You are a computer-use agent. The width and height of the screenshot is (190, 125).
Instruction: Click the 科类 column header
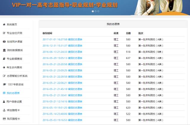point(116,33)
